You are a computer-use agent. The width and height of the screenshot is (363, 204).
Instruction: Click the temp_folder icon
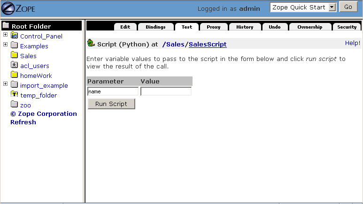[14, 95]
